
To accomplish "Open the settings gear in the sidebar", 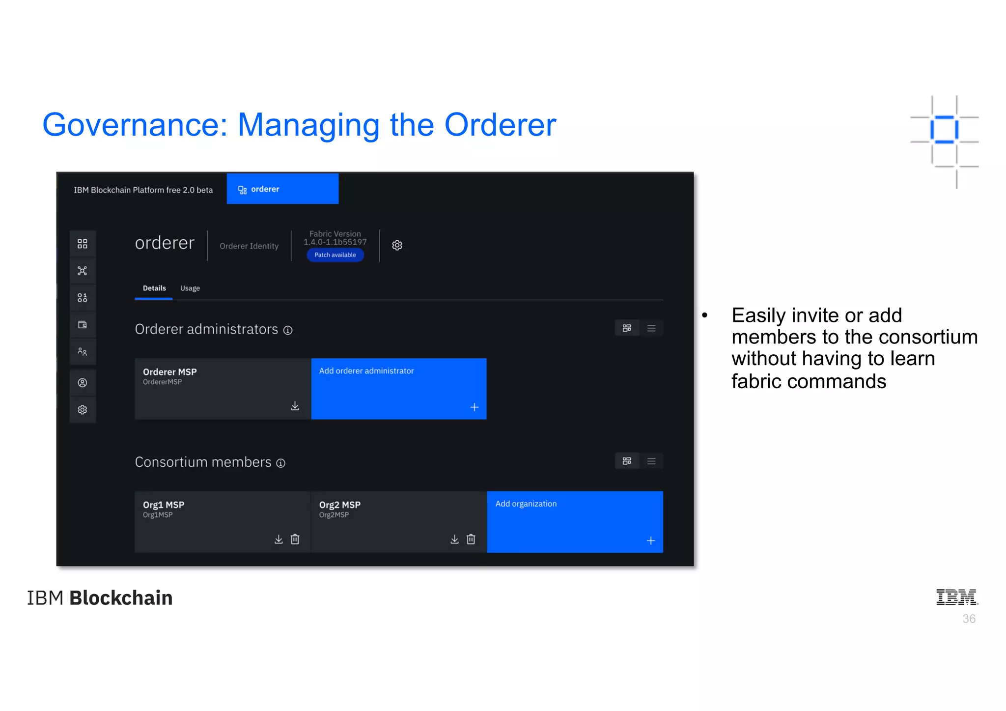I will [83, 410].
